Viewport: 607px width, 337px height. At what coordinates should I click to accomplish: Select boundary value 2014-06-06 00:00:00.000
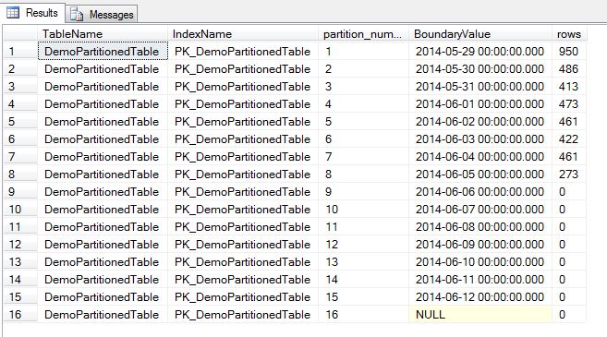(x=480, y=191)
